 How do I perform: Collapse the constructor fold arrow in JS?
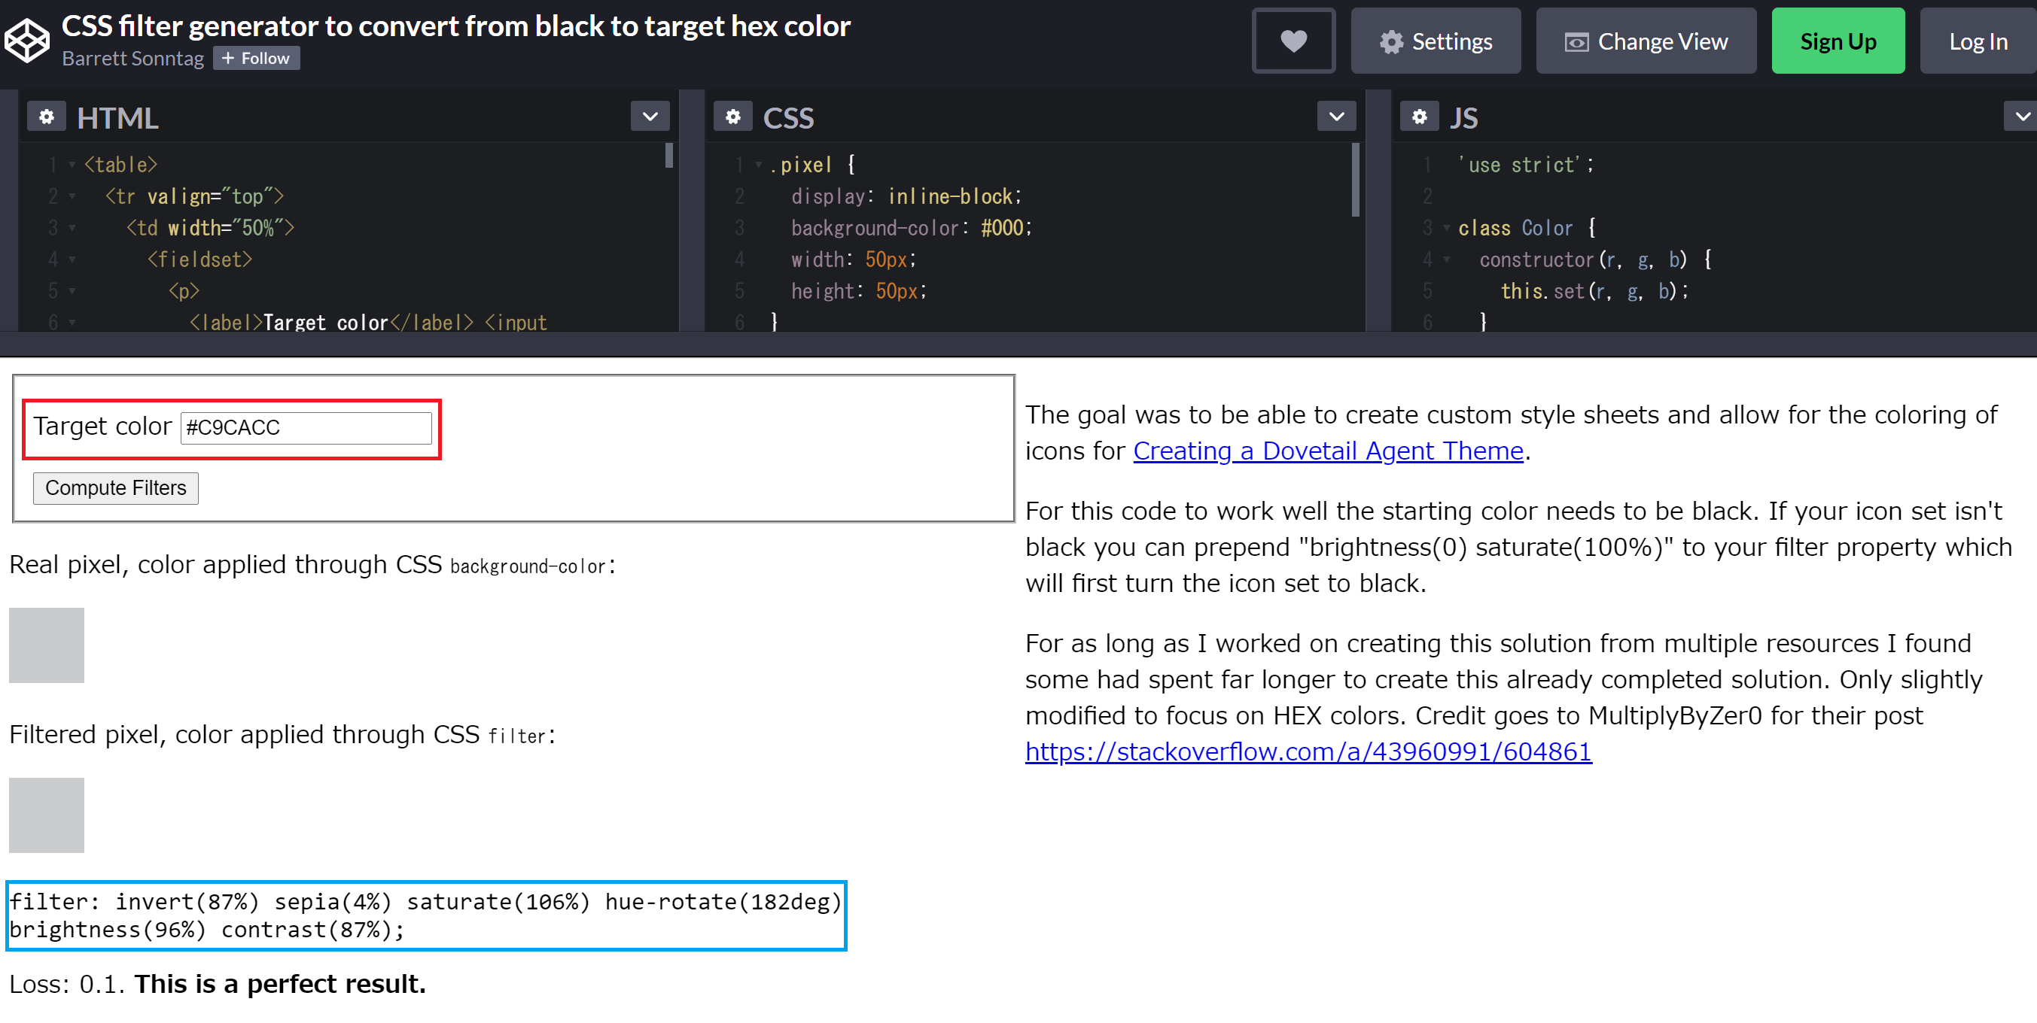[1446, 260]
